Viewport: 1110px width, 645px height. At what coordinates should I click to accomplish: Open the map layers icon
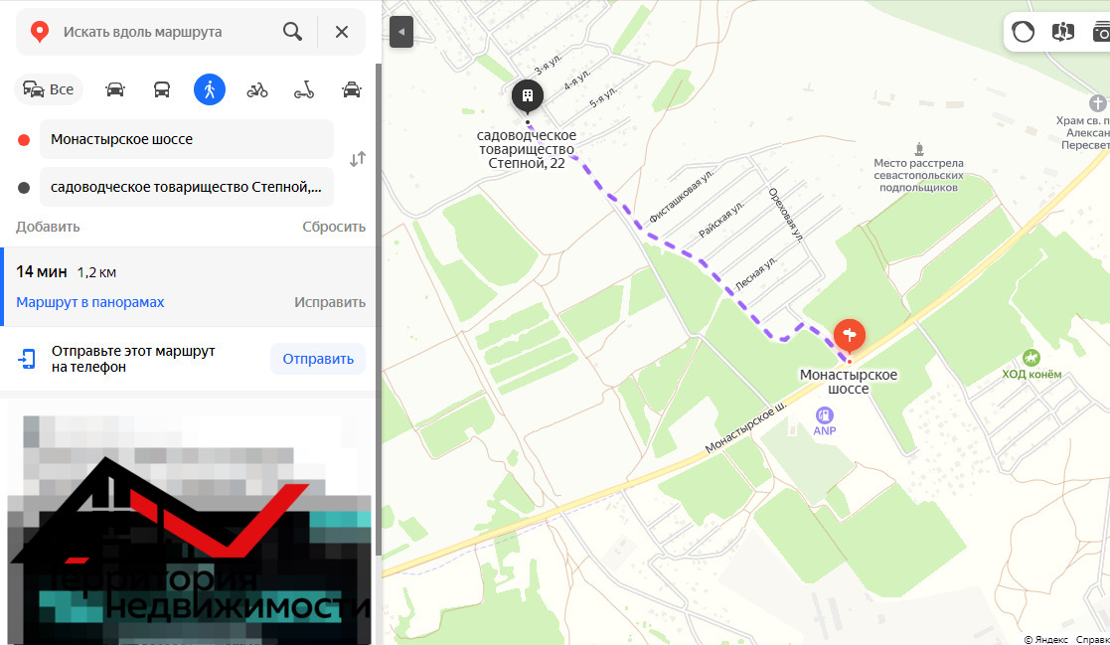(x=1062, y=32)
